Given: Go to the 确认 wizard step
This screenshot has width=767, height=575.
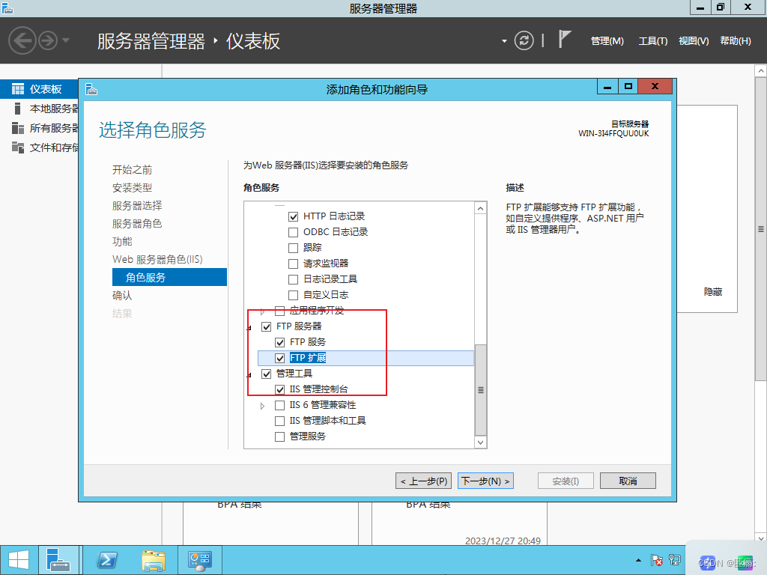Looking at the screenshot, I should click(122, 295).
